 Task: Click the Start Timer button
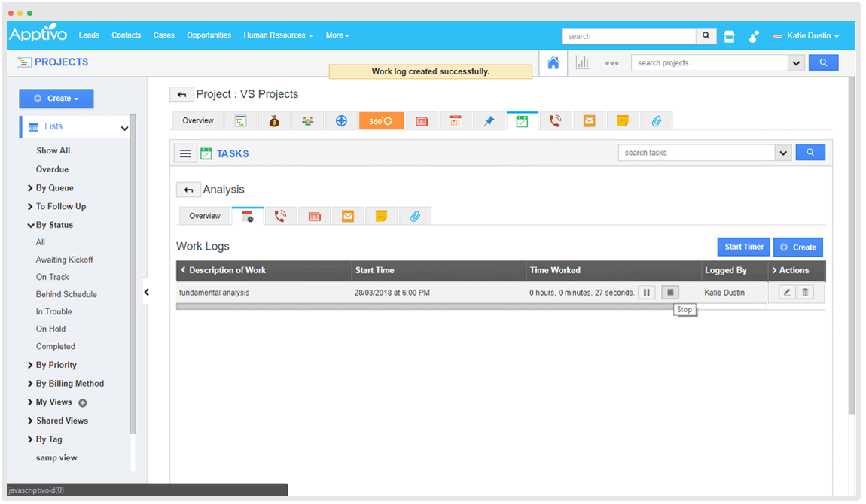743,247
